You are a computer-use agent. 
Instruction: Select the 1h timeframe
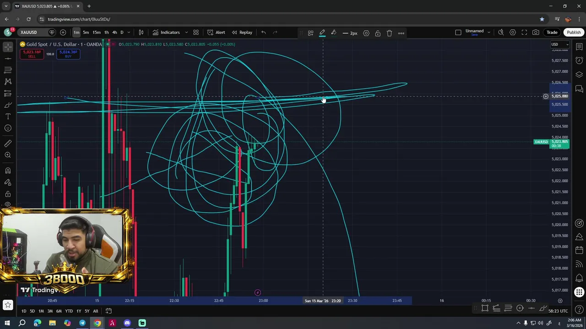tap(106, 32)
